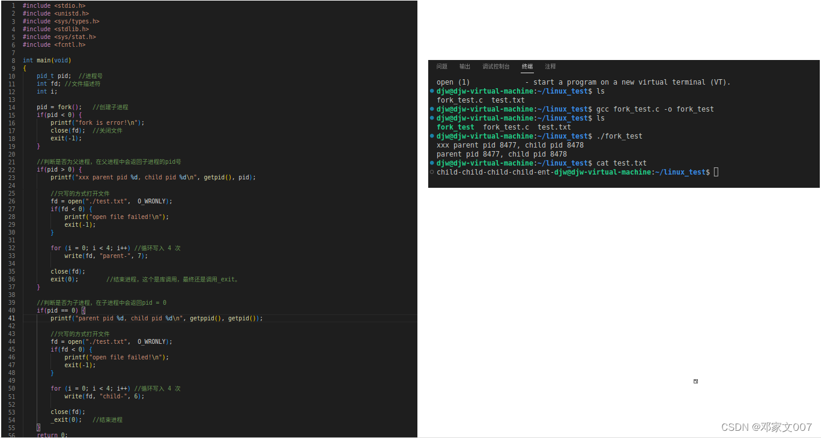Click the "if(pid < 0) {" line
Screen dimensions: 821x438
(x=59, y=115)
